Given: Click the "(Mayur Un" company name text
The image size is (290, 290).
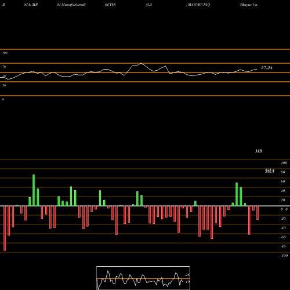Looking at the screenshot, I should (249, 5).
